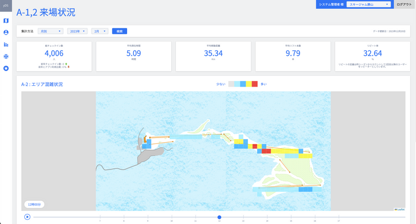Click the medium blue legend swatch
Viewport: 416px width, 224px height.
[x=242, y=84]
